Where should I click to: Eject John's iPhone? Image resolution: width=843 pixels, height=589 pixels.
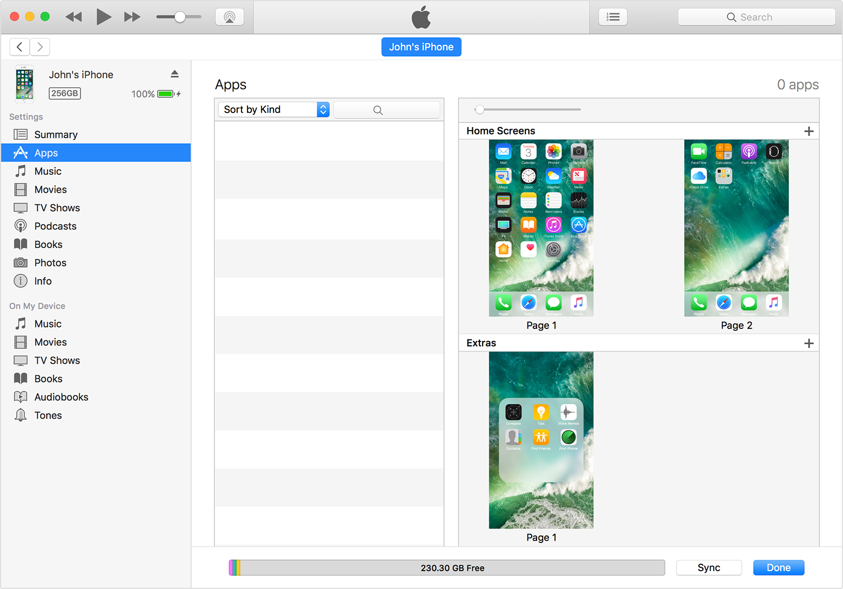pyautogui.click(x=175, y=73)
